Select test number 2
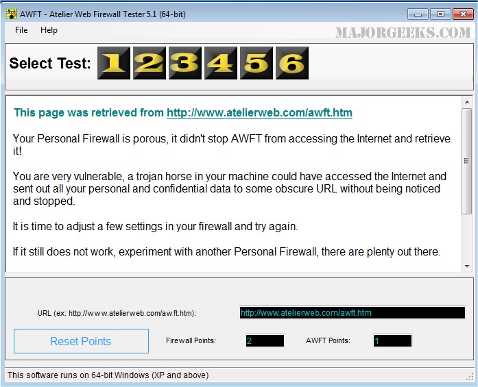This screenshot has height=387, width=478. click(x=150, y=63)
